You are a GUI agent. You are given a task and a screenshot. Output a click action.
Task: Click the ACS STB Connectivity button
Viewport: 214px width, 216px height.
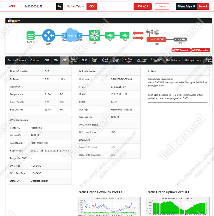[201, 50]
